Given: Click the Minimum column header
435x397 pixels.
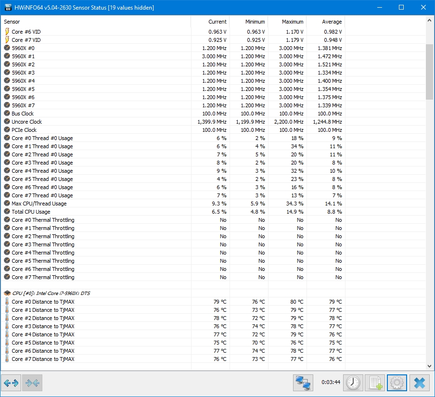Looking at the screenshot, I should (x=249, y=22).
